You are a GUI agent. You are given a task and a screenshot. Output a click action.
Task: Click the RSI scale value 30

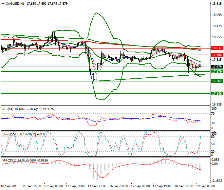213,123
